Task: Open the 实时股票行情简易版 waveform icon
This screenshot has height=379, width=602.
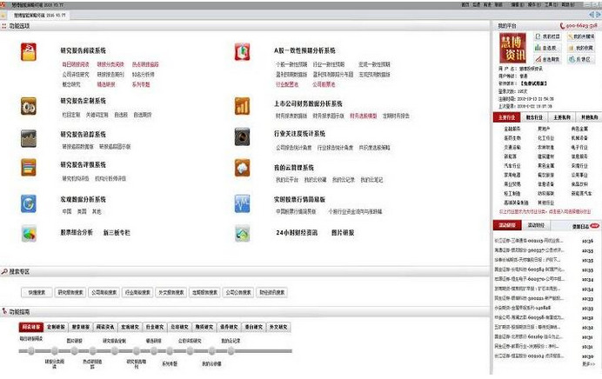Action: click(x=242, y=203)
